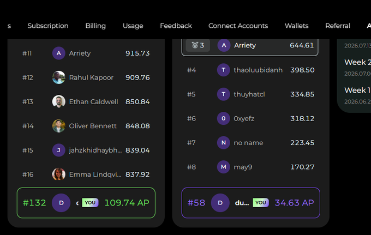Click the M avatar for may9

(x=224, y=167)
